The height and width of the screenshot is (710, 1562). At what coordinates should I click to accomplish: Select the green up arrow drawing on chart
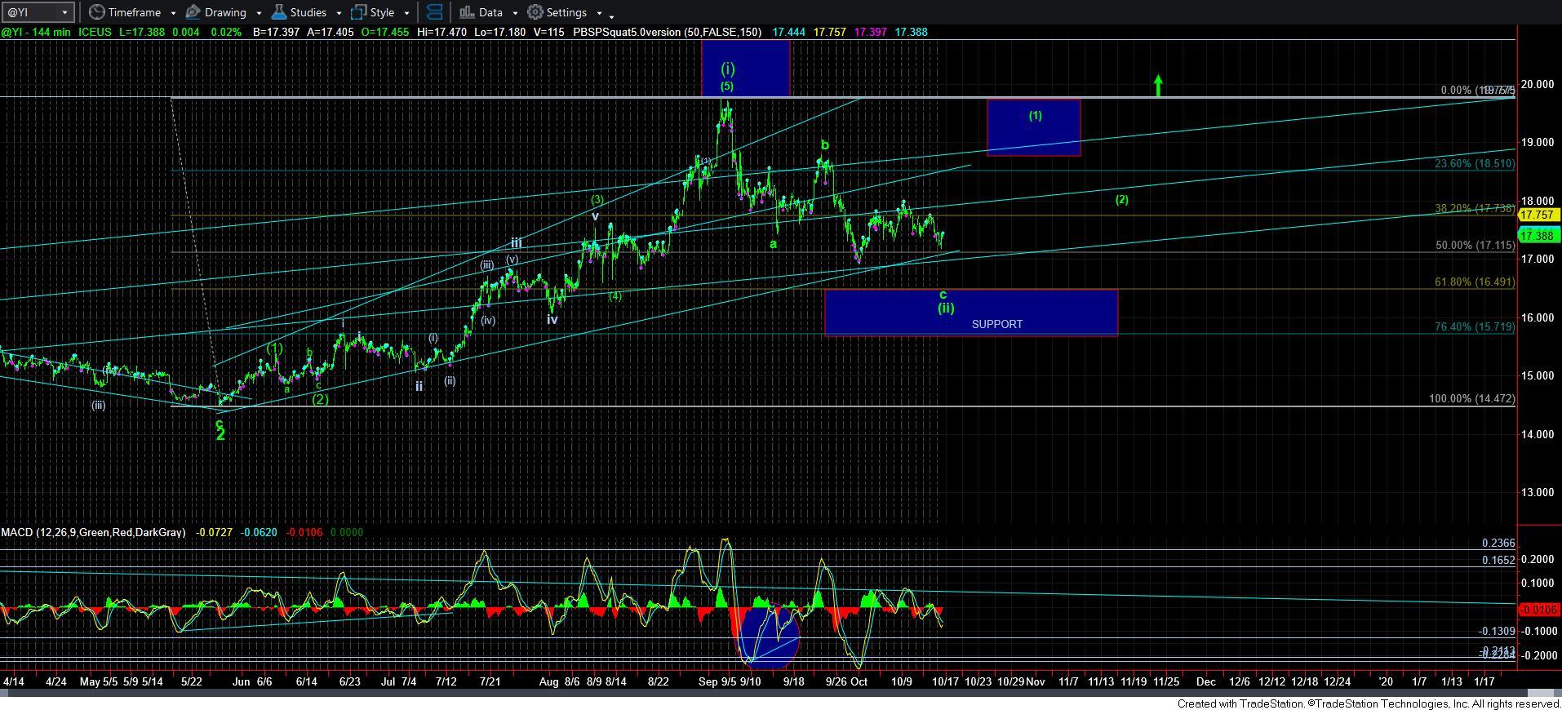click(1157, 85)
